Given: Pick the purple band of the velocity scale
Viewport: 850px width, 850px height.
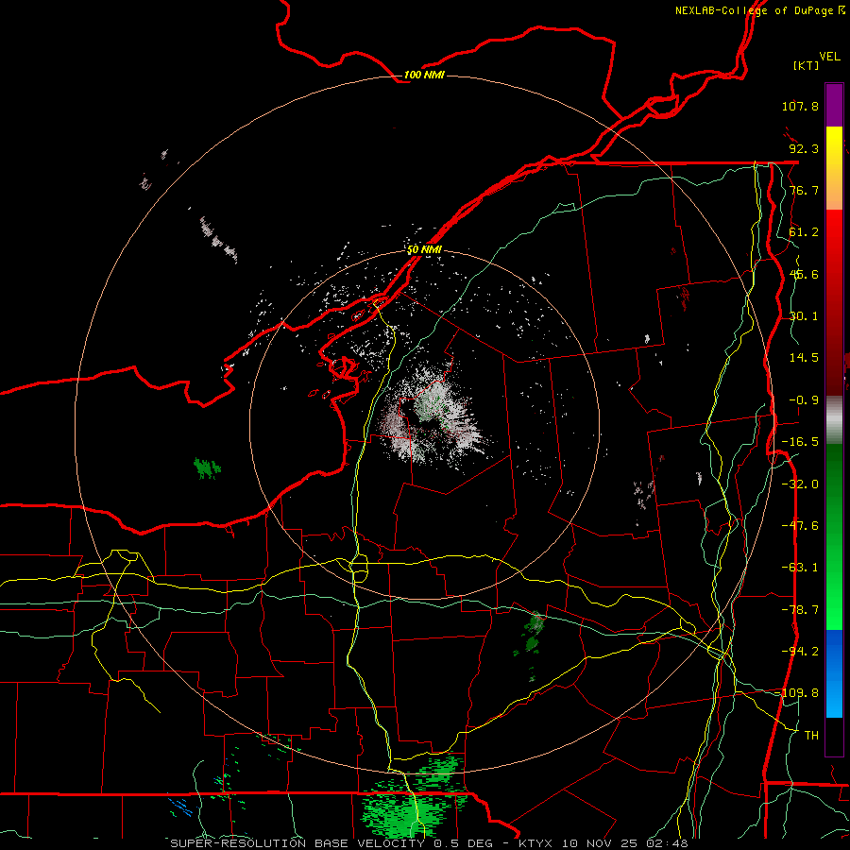Looking at the screenshot, I should pos(834,105).
